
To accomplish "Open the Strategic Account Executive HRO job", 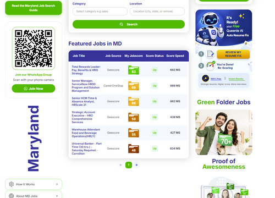I will (x=84, y=117).
